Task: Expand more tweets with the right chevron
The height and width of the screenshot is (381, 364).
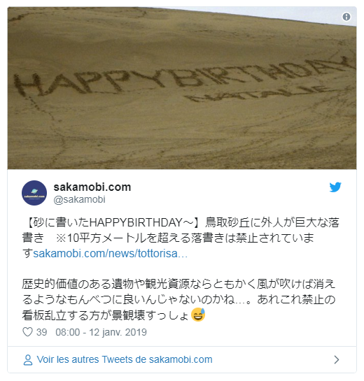Action: tap(337, 359)
